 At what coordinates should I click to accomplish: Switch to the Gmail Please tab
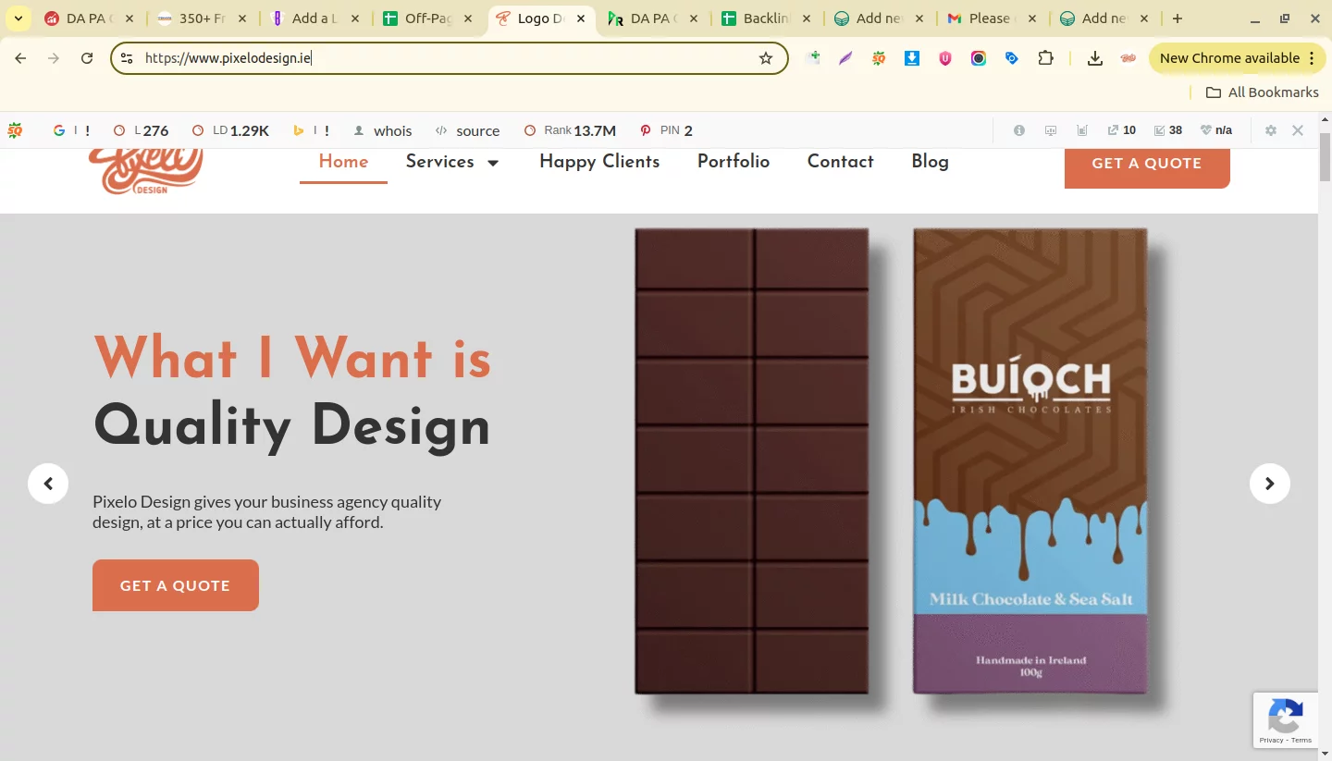(x=991, y=18)
